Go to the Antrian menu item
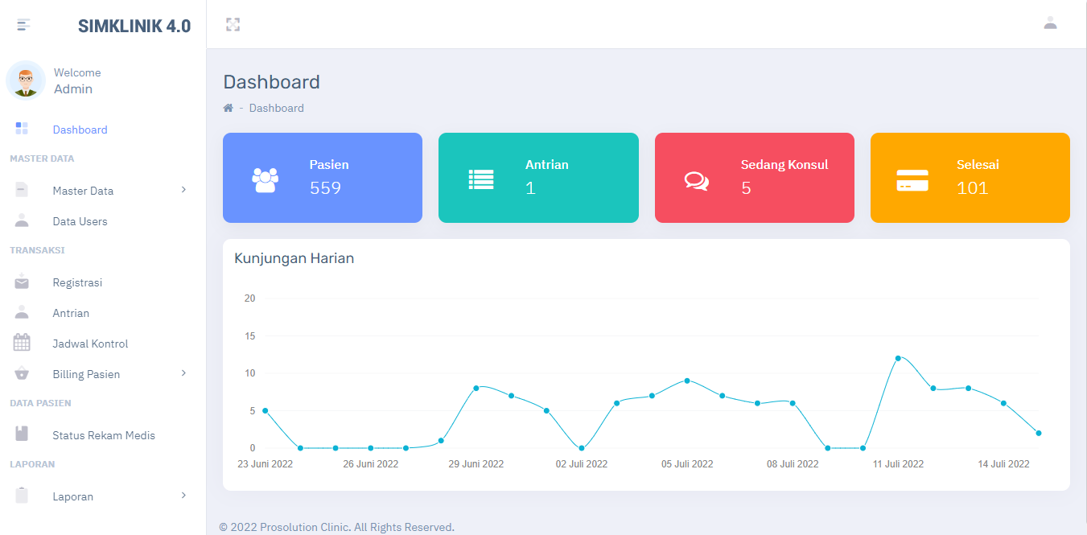 71,313
